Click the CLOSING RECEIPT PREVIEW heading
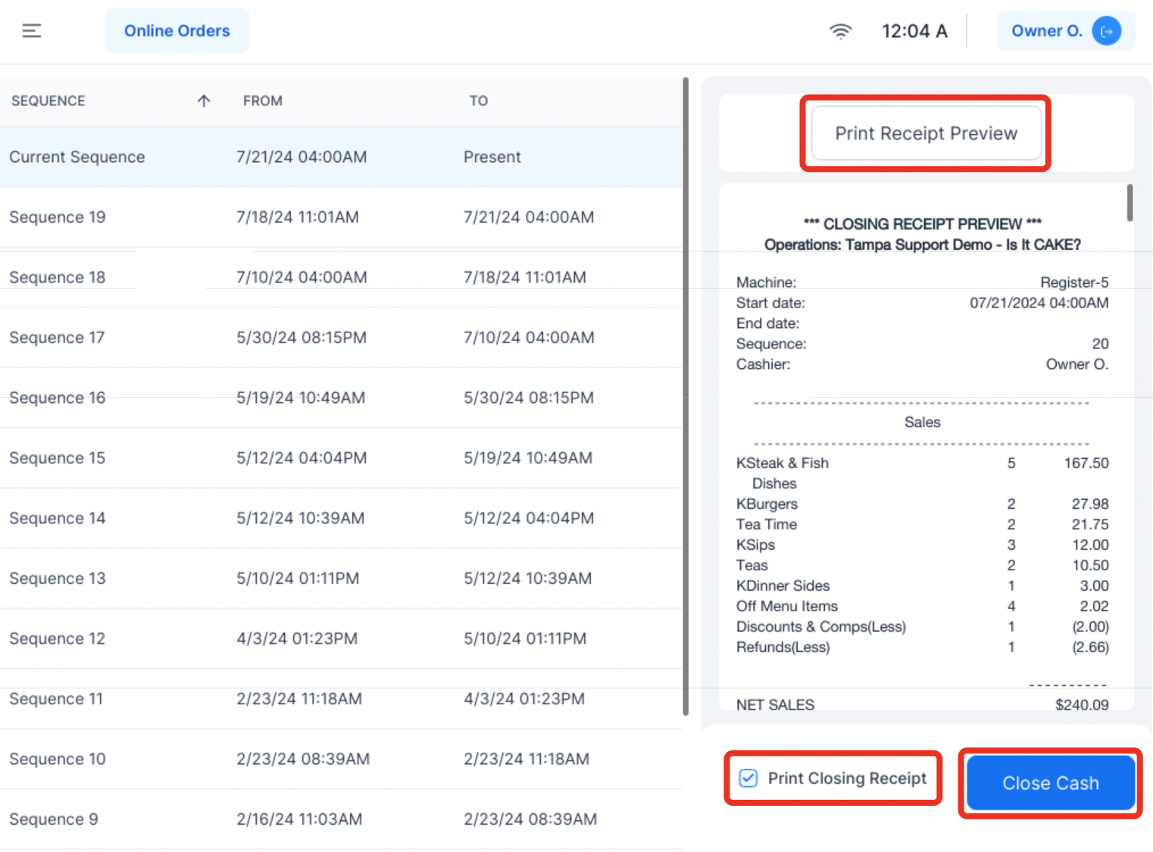Image resolution: width=1153 pixels, height=852 pixels. [922, 224]
